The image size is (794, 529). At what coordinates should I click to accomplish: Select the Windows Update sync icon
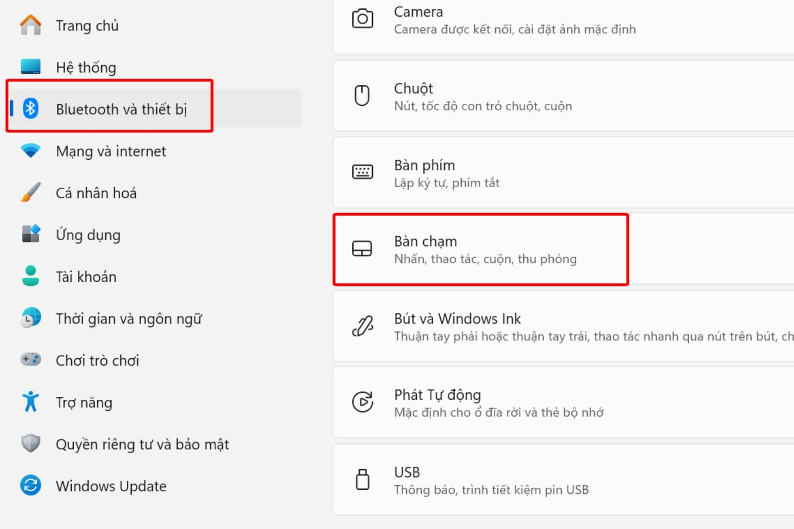(31, 486)
